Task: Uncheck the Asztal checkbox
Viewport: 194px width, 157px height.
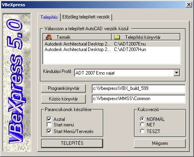Action: pyautogui.click(x=49, y=119)
